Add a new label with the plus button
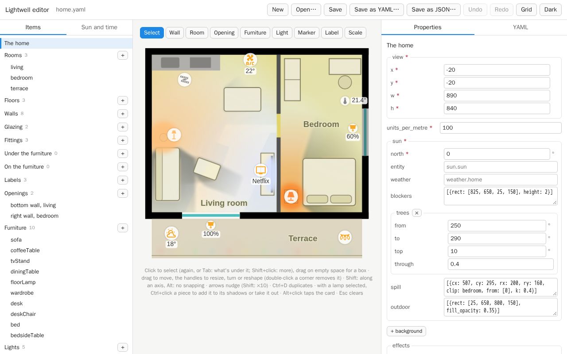 click(123, 180)
